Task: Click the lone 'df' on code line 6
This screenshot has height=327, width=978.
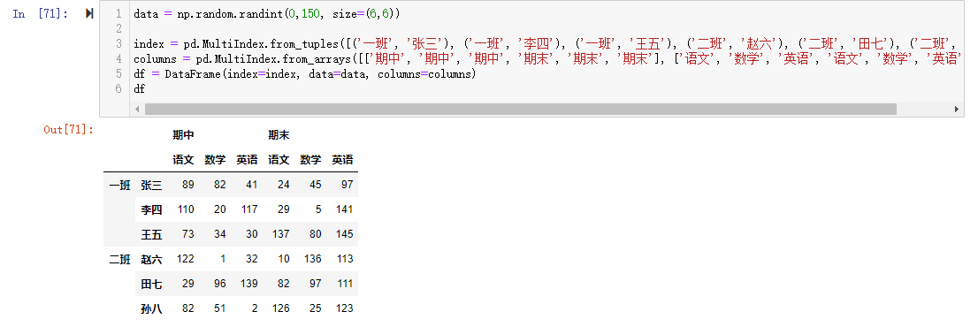Action: tap(139, 89)
